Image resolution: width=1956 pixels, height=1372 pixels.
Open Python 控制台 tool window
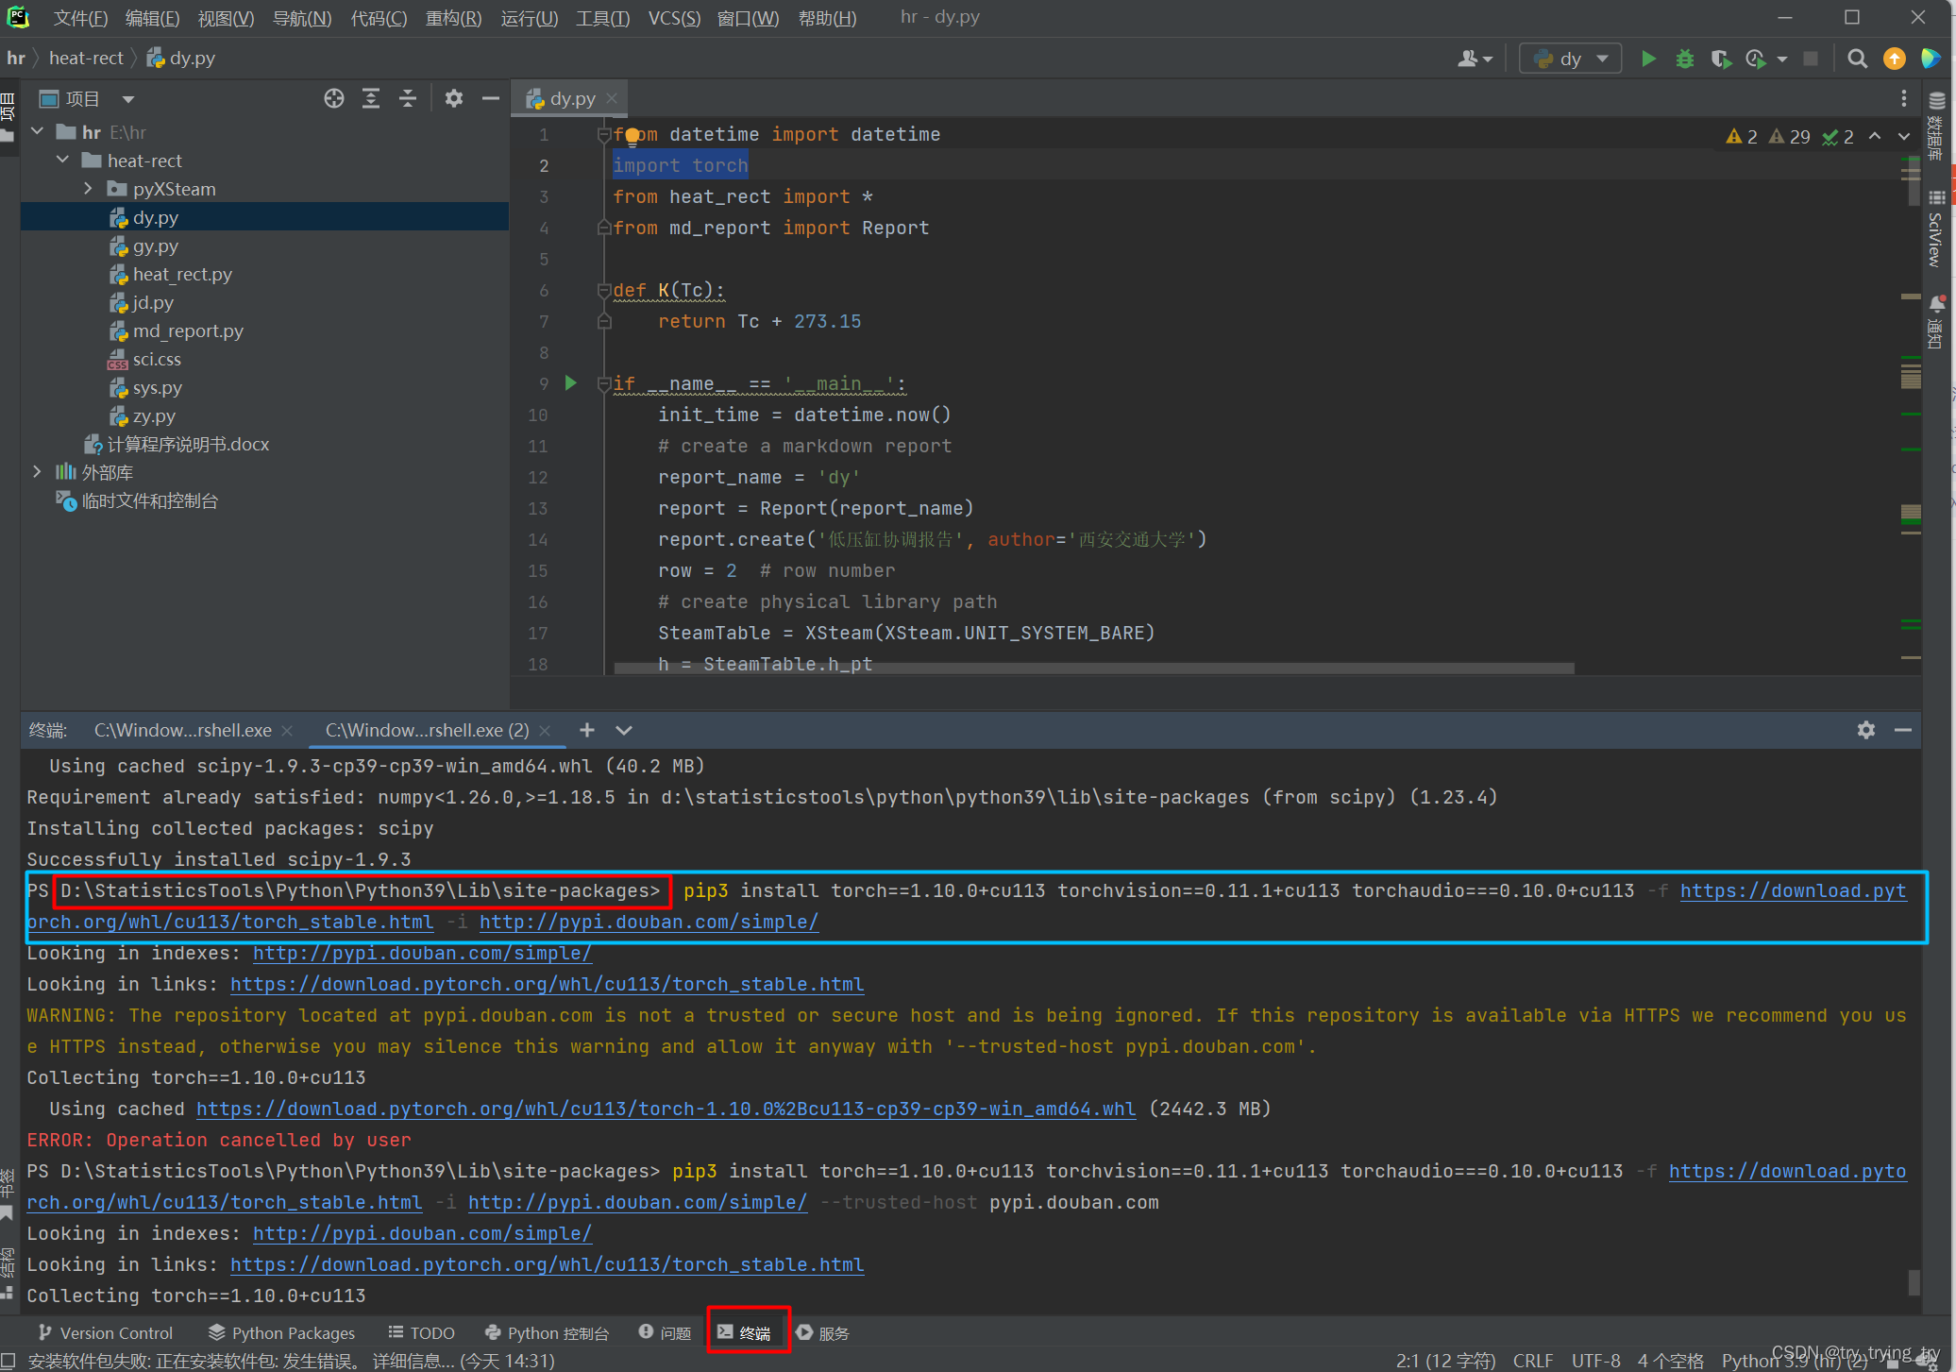pos(546,1332)
